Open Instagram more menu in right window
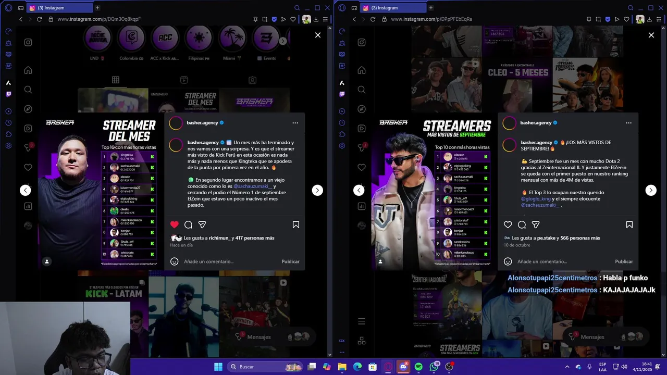The width and height of the screenshot is (667, 375). tap(362, 321)
